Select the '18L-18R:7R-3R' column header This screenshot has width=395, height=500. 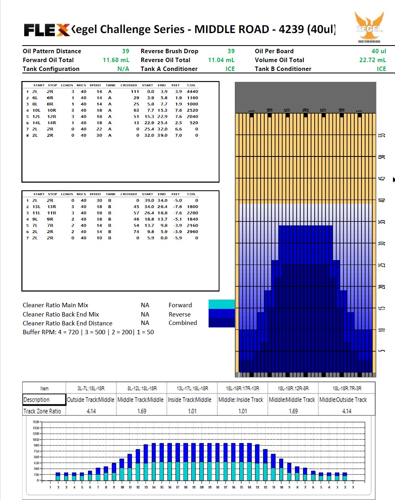coord(347,388)
